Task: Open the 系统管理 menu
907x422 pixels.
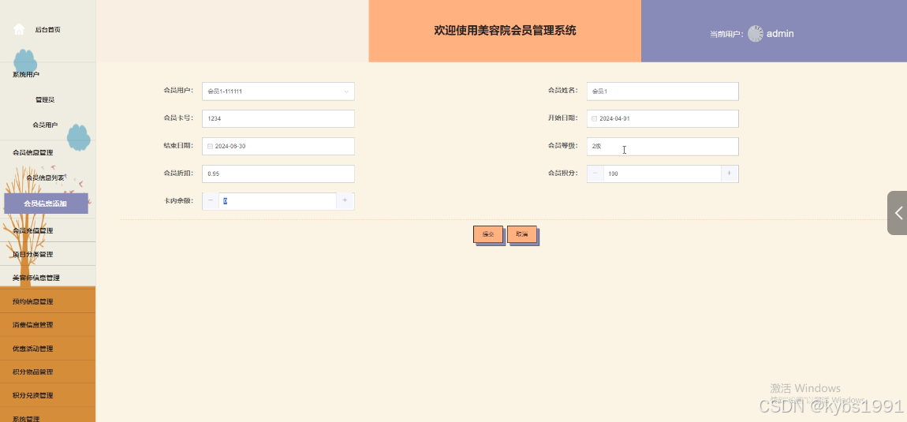Action: tap(26, 419)
